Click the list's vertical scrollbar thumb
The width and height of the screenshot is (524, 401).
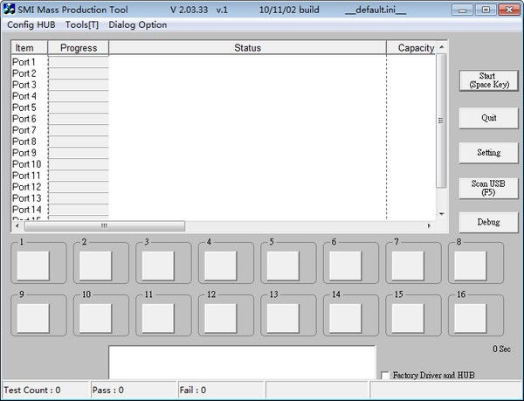tap(441, 121)
